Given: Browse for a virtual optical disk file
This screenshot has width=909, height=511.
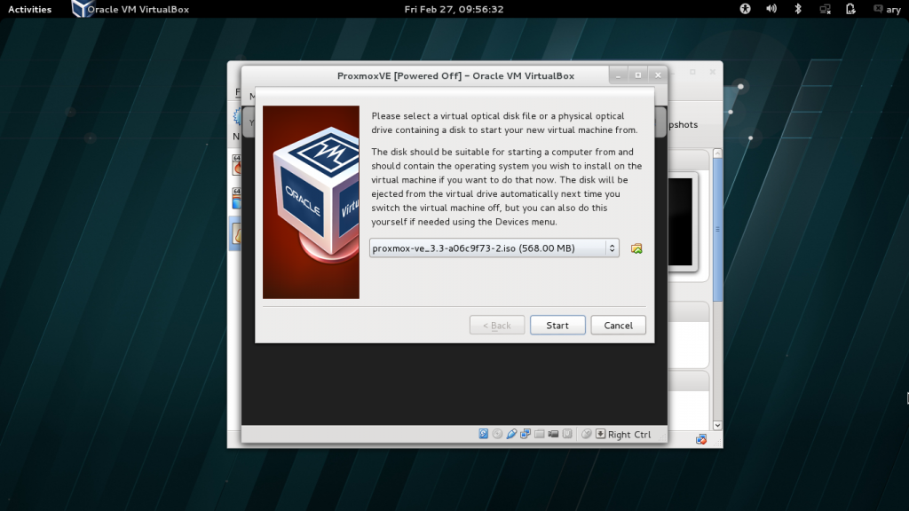Looking at the screenshot, I should tap(636, 248).
